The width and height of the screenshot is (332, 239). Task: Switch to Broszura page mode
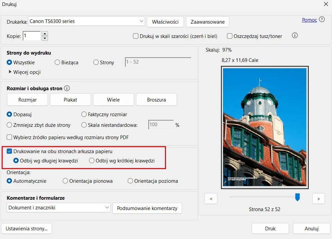click(156, 100)
